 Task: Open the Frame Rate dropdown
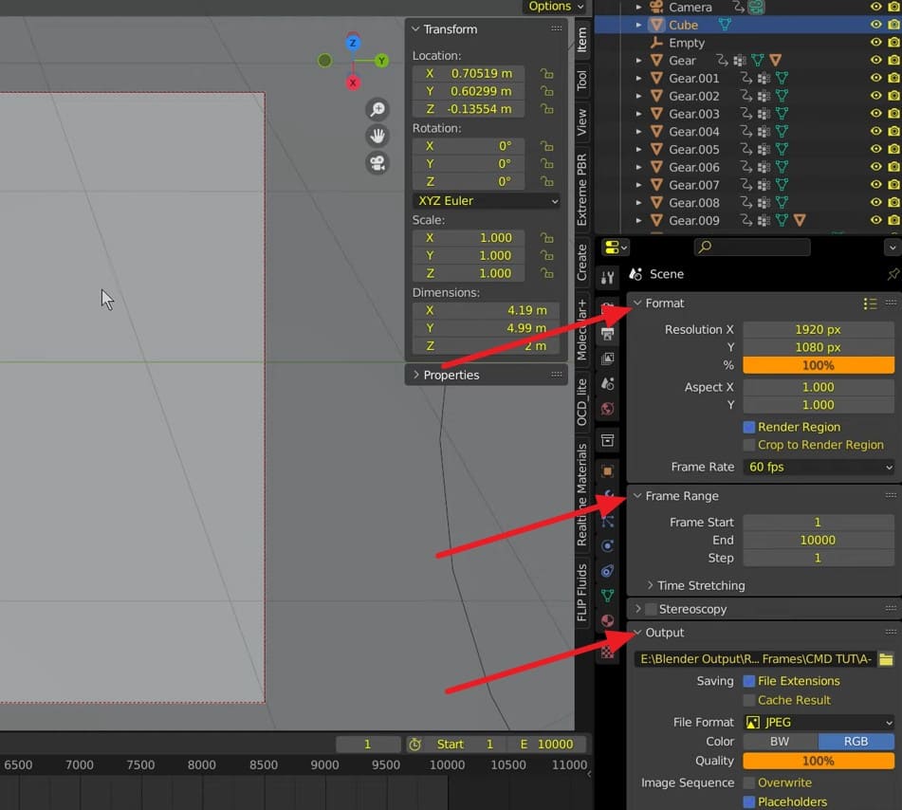tap(816, 467)
